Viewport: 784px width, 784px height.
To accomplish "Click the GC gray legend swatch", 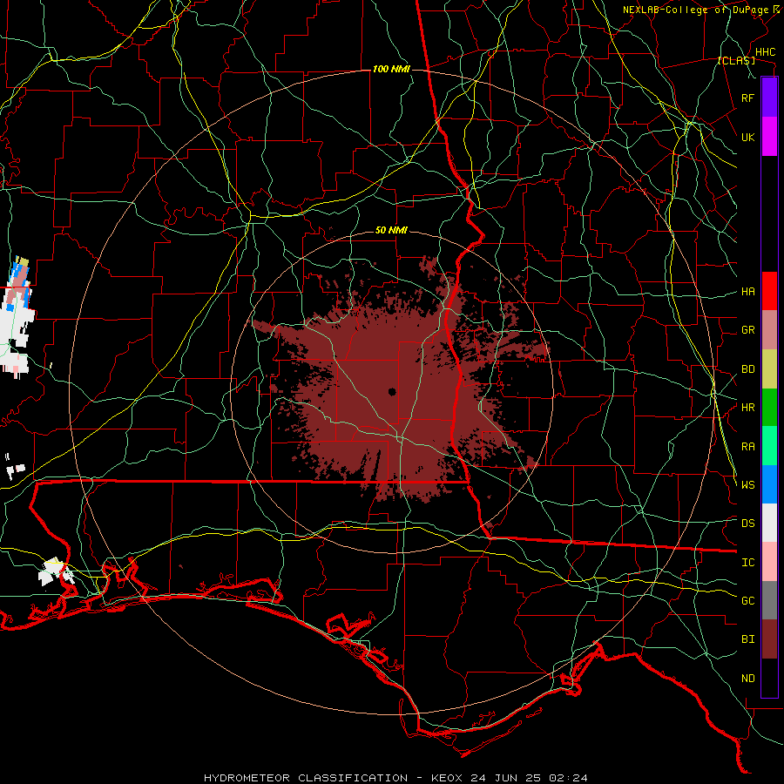I will click(769, 600).
